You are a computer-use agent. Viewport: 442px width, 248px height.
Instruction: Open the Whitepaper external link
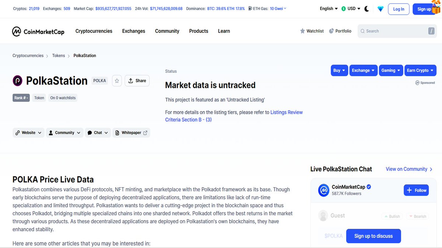click(131, 133)
